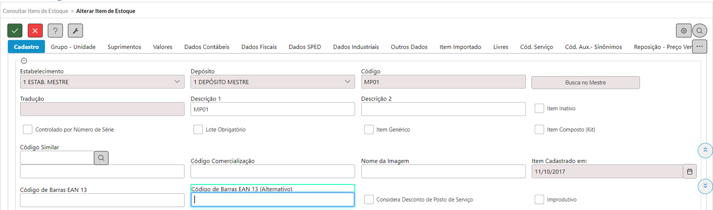Collapse the section with the minus circle

click(x=23, y=61)
